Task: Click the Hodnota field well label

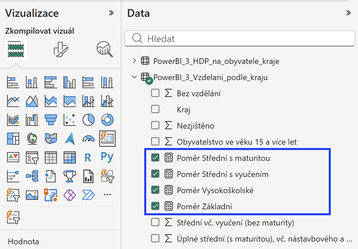Action: 23,242
